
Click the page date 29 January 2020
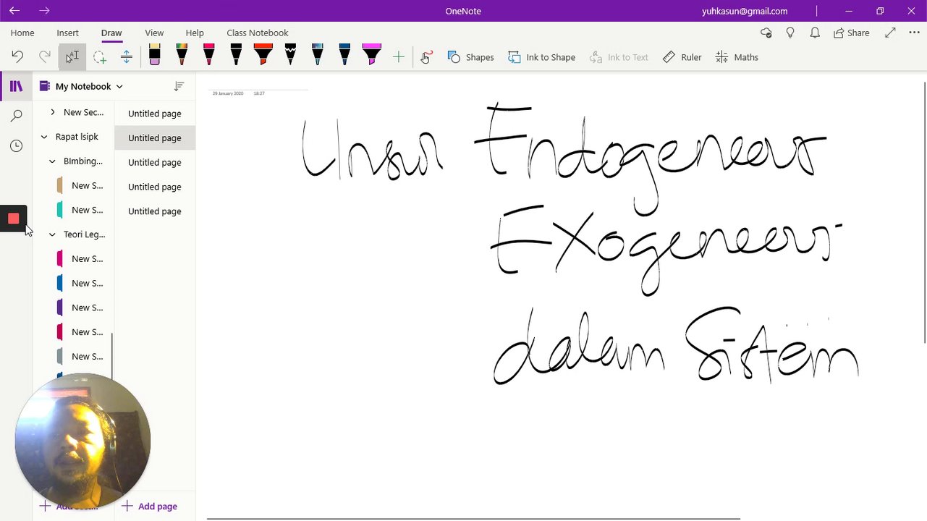(228, 93)
